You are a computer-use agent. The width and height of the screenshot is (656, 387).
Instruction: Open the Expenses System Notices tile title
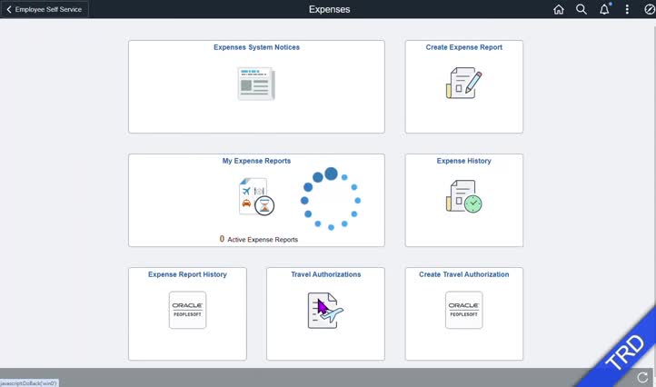pyautogui.click(x=256, y=47)
